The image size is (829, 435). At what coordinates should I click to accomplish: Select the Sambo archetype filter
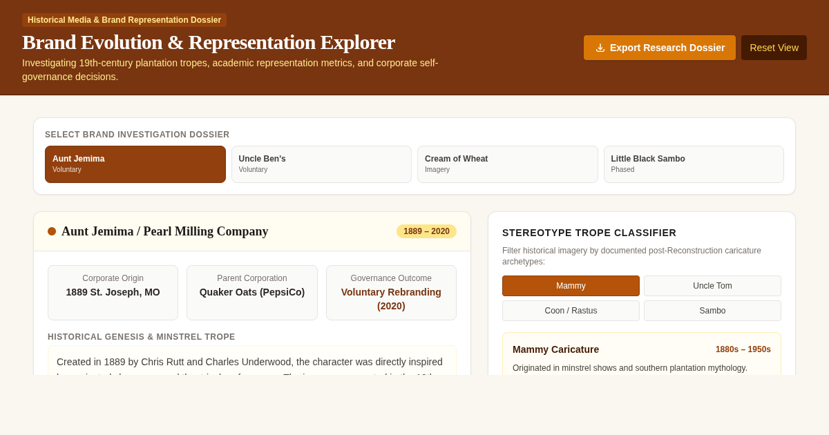coord(712,311)
